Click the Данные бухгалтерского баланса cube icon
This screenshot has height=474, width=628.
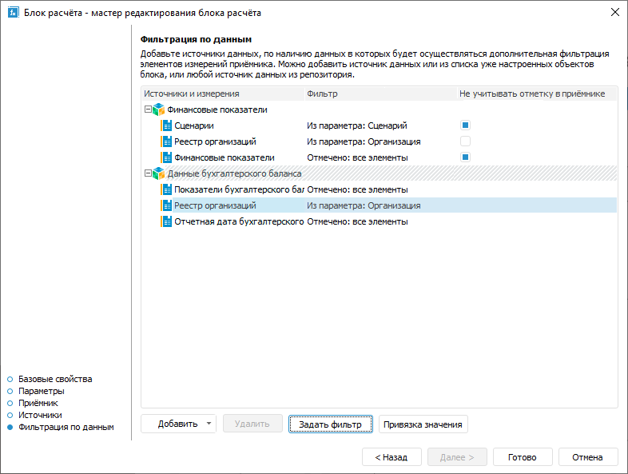(158, 173)
